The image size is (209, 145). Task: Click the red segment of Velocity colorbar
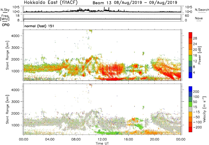click(x=190, y=130)
